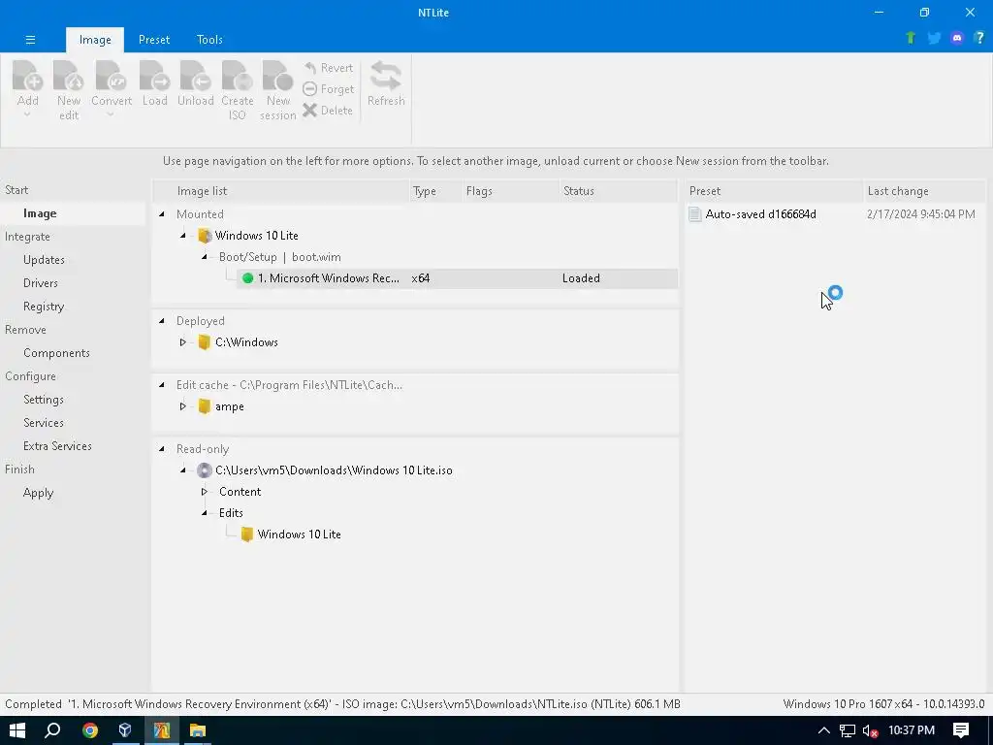Sort by the Status column header
Viewport: 993px width, 745px height.
[x=618, y=191]
